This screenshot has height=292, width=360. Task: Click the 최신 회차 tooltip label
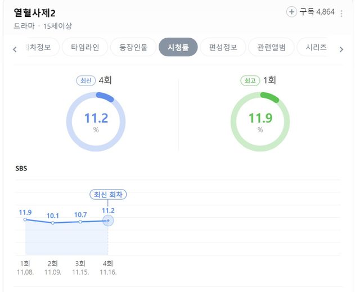pyautogui.click(x=108, y=195)
